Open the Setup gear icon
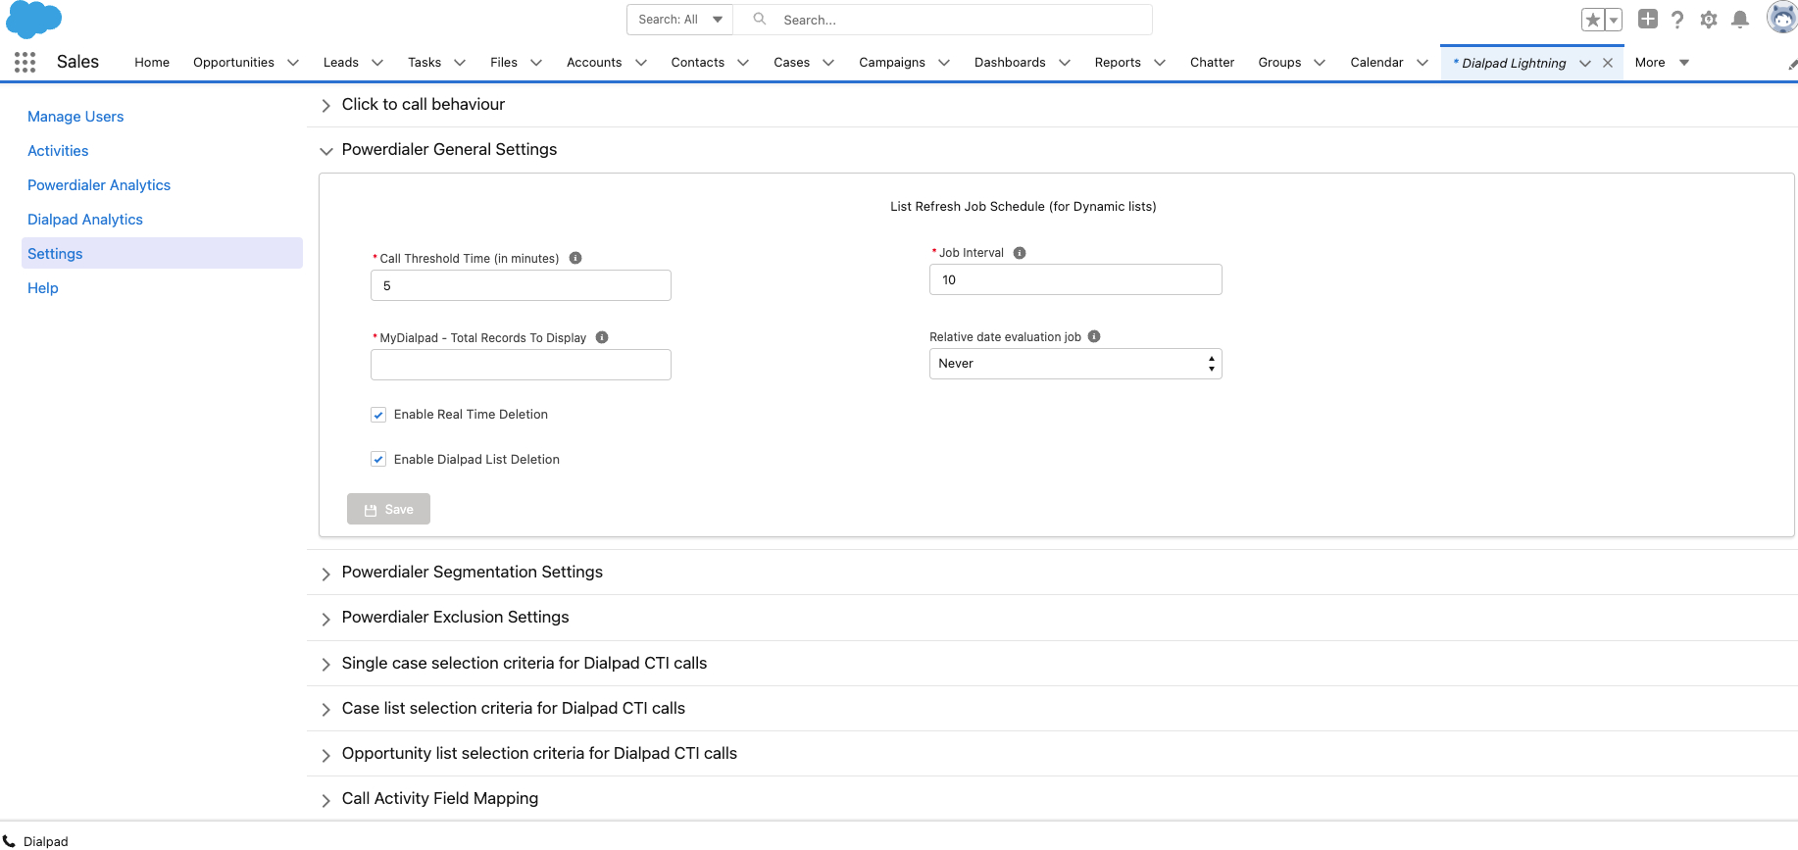 click(x=1709, y=20)
